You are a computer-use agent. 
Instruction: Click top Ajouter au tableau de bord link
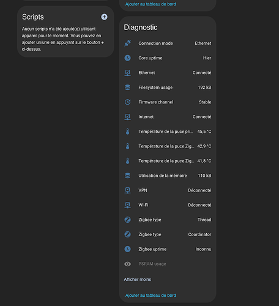pos(151,4)
